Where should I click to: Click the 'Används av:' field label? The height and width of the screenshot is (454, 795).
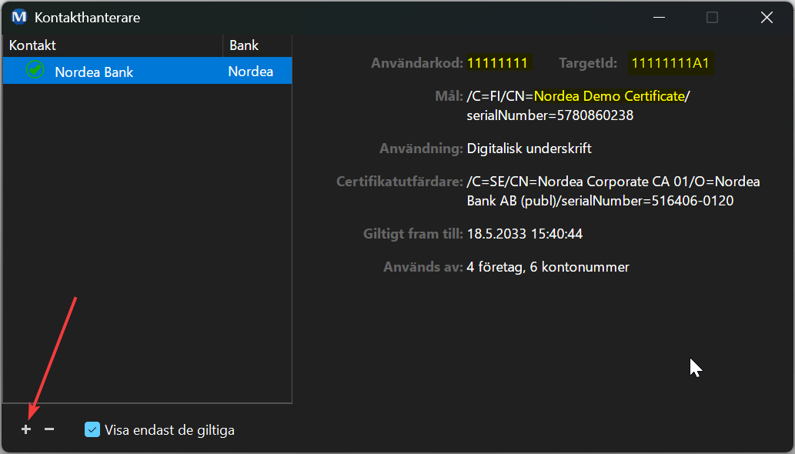423,267
